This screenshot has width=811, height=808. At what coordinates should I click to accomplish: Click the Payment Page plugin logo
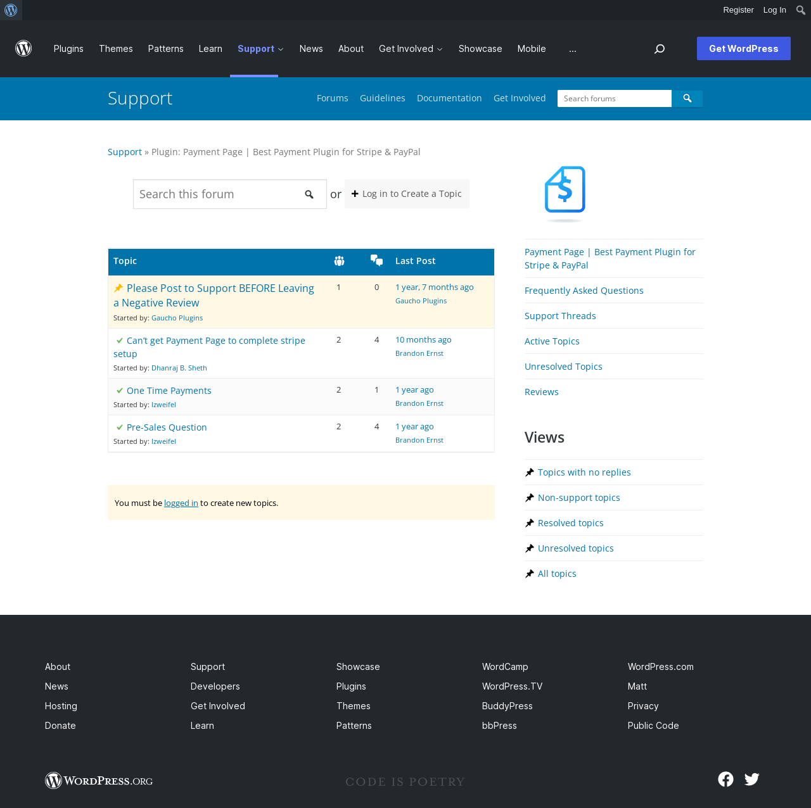(565, 193)
